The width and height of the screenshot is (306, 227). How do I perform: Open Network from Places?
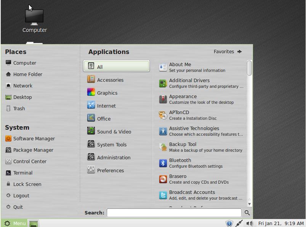click(19, 86)
